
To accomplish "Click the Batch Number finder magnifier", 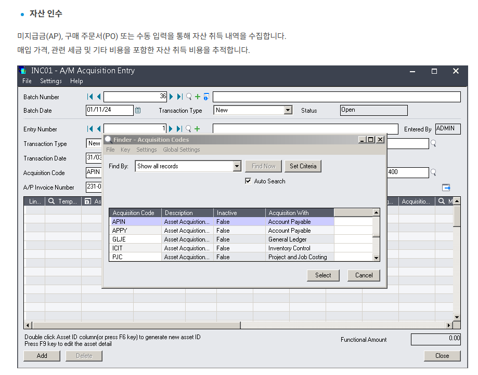I will [189, 97].
